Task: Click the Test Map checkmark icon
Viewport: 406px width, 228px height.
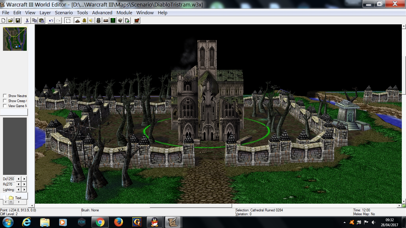Action: [x=137, y=20]
